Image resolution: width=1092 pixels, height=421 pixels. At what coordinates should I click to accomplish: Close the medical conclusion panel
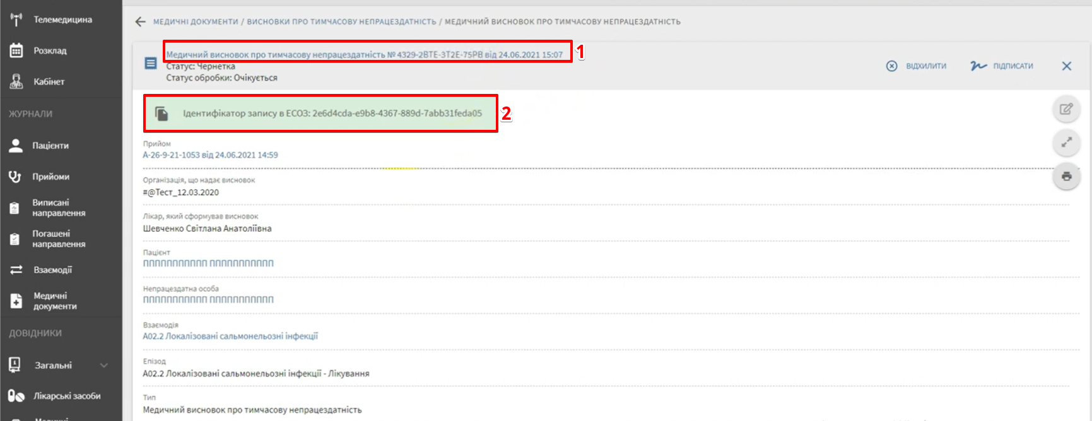point(1066,66)
